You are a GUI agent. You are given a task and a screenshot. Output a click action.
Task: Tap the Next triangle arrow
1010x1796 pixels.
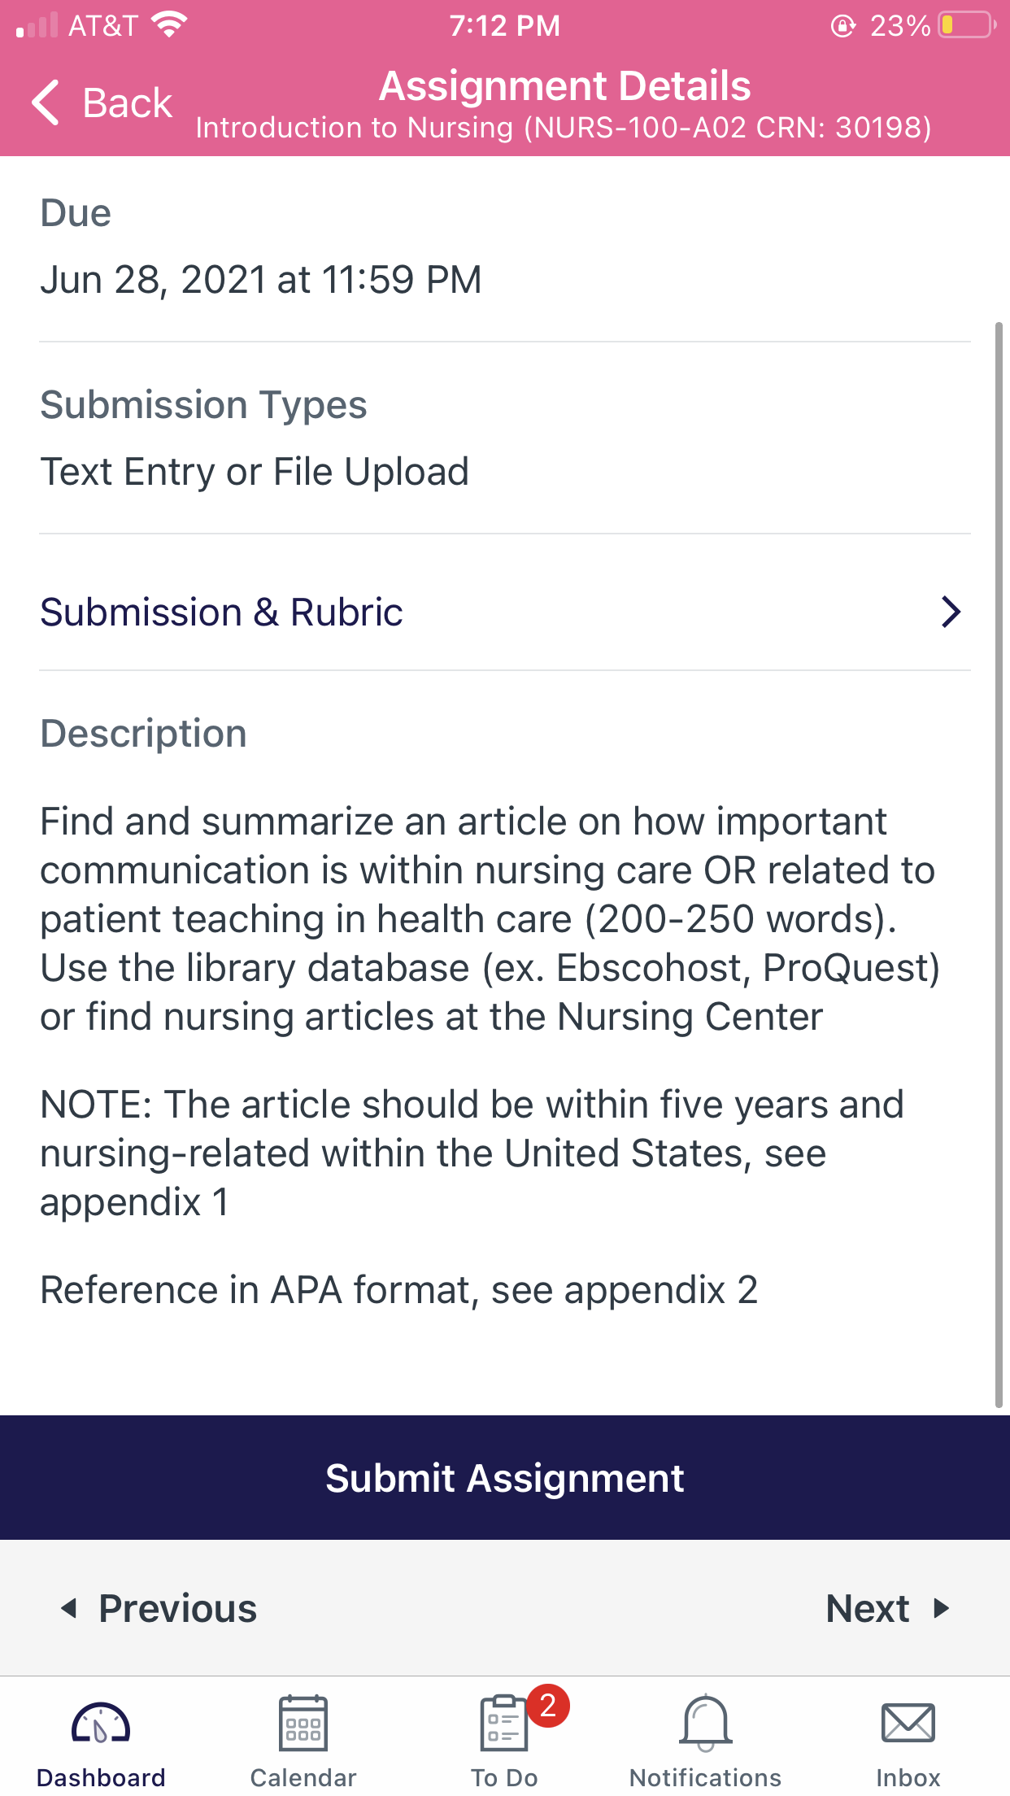(x=942, y=1608)
